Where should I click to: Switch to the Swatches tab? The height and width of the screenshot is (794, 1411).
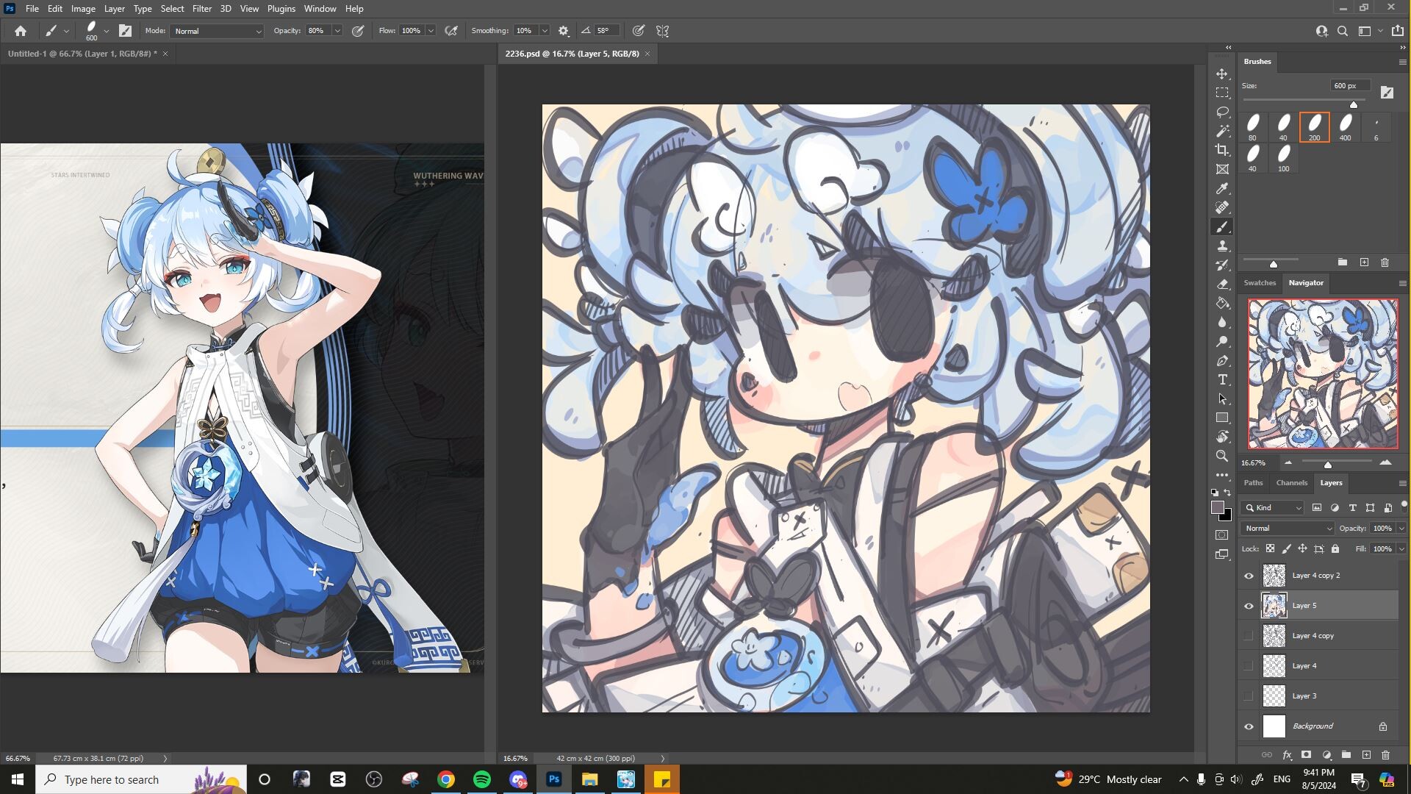point(1260,283)
